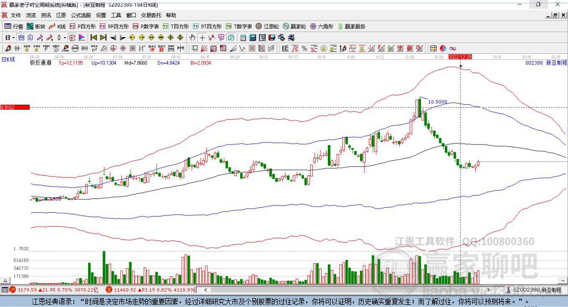Image resolution: width=568 pixels, height=307 pixels.
Task: Click the red 9.9162 price label
Action: 15,107
